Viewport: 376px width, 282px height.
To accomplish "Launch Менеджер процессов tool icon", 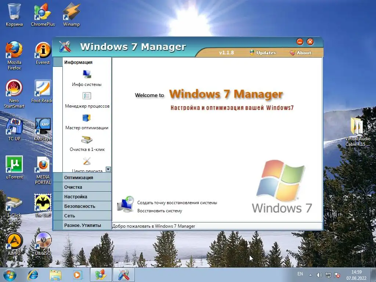I will [x=87, y=96].
